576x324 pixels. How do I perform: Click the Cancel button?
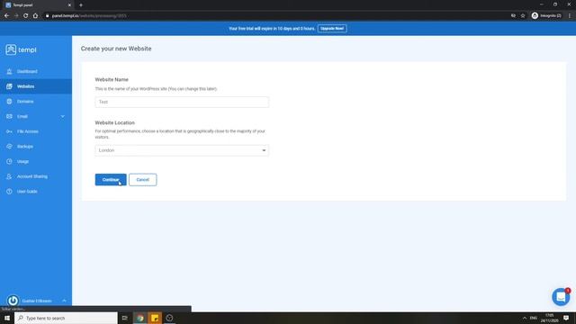pyautogui.click(x=142, y=180)
